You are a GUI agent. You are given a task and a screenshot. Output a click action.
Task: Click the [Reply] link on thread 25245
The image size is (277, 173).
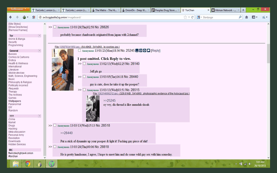coord(155,51)
